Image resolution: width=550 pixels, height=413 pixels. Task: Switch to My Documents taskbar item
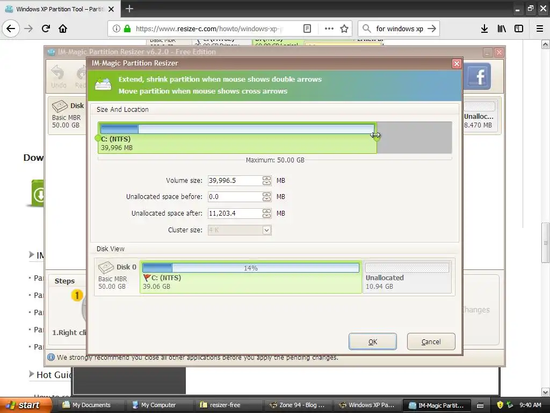86,405
